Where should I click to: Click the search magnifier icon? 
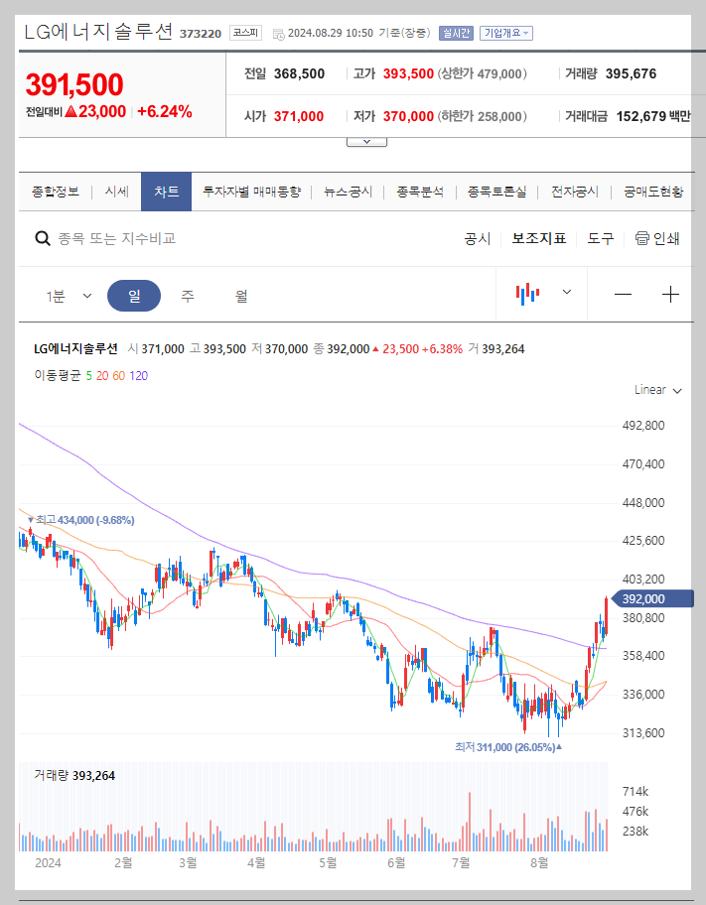pyautogui.click(x=42, y=238)
